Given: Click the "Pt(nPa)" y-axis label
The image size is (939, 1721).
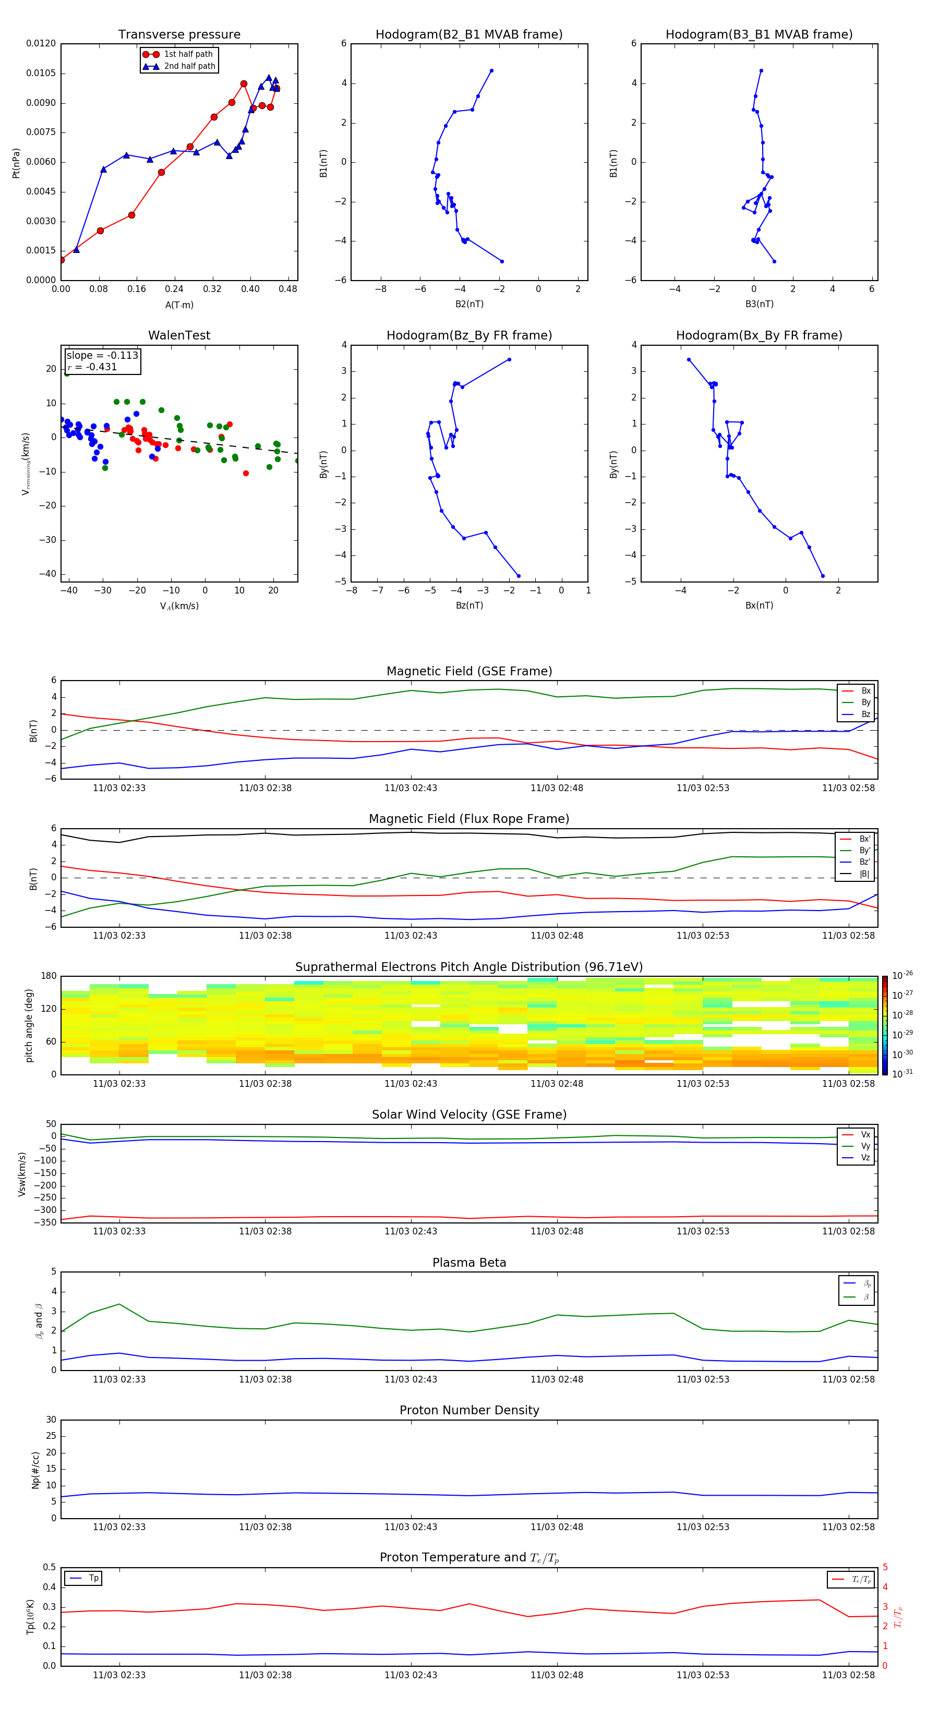Looking at the screenshot, I should click(16, 162).
